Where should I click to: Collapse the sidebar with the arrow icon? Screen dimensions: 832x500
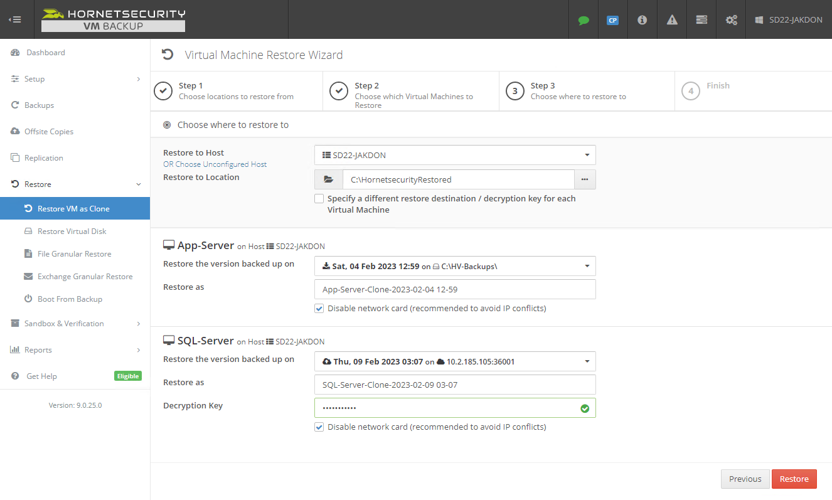14,19
